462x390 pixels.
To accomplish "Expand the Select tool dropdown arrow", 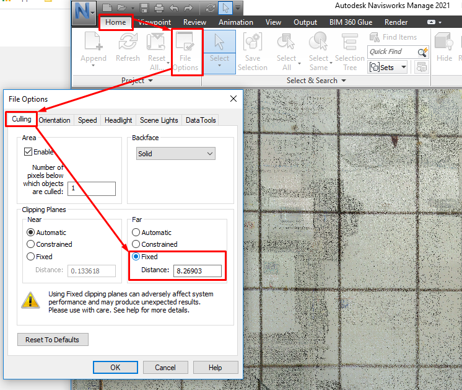I will 219,66.
